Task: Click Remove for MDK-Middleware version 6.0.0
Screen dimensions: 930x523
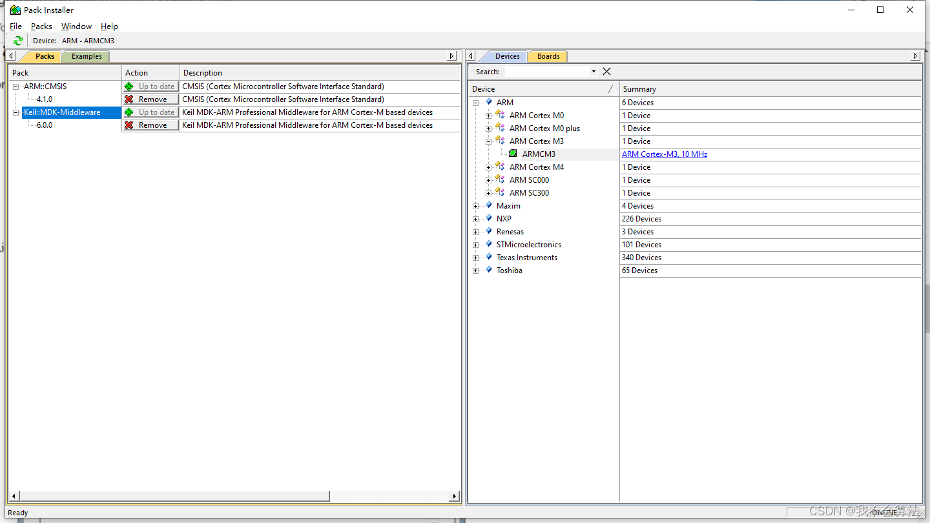Action: pos(150,125)
